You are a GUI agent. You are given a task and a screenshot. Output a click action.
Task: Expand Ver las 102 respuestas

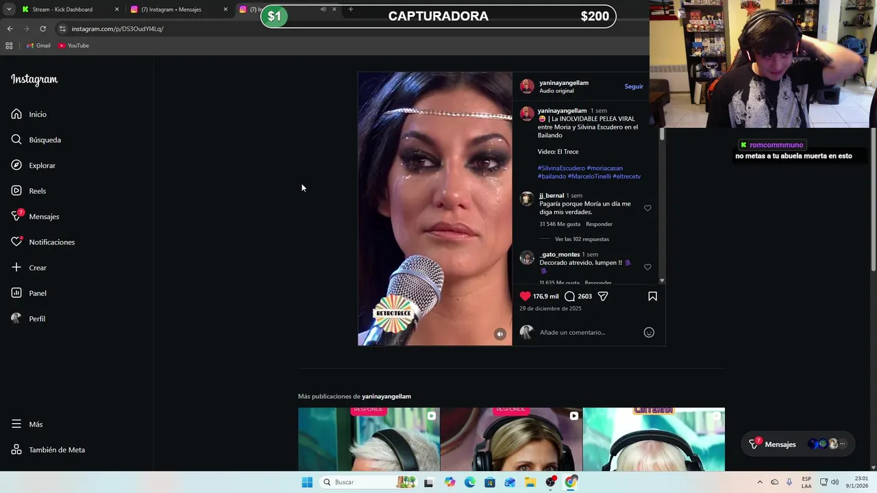coord(582,240)
